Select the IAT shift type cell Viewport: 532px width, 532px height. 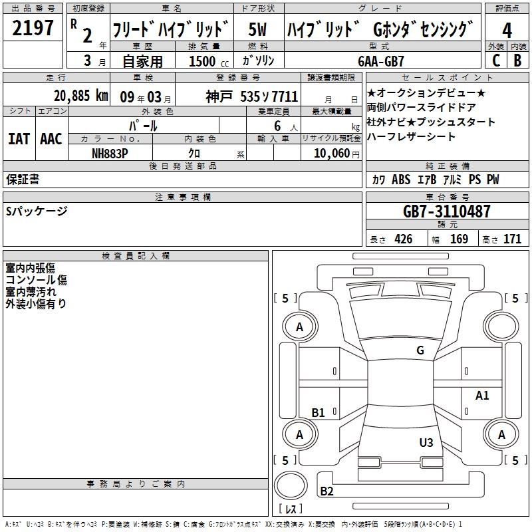tap(19, 138)
